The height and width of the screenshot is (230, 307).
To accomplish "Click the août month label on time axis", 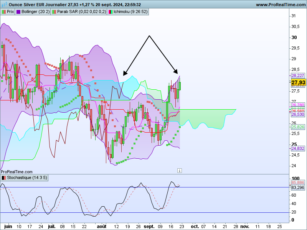I will (102, 227).
